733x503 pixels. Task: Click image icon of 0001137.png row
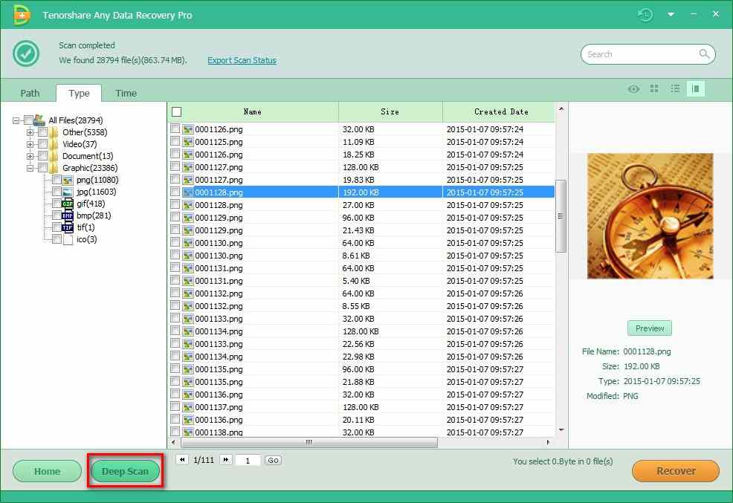[188, 407]
